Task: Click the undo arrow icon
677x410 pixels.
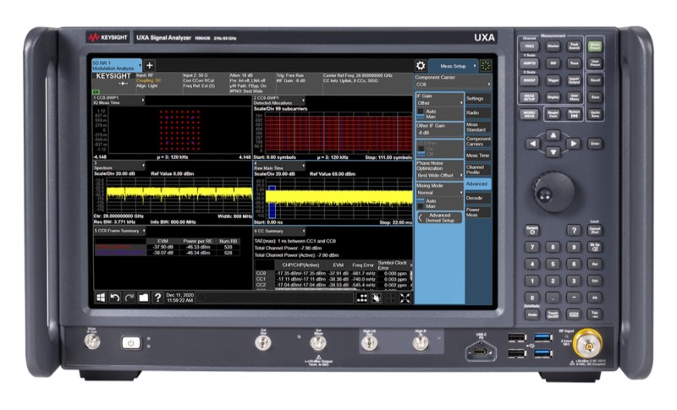Action: point(115,297)
